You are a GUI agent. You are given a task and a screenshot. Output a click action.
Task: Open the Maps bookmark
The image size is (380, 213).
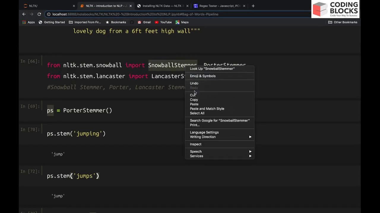pos(182,22)
